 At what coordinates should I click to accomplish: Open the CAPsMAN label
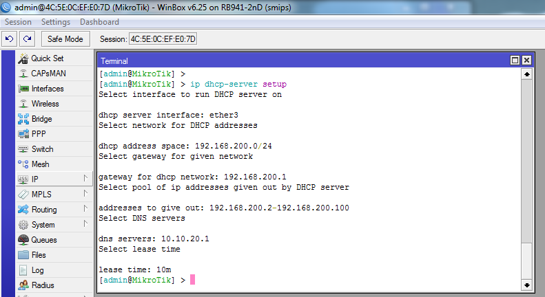pyautogui.click(x=49, y=74)
